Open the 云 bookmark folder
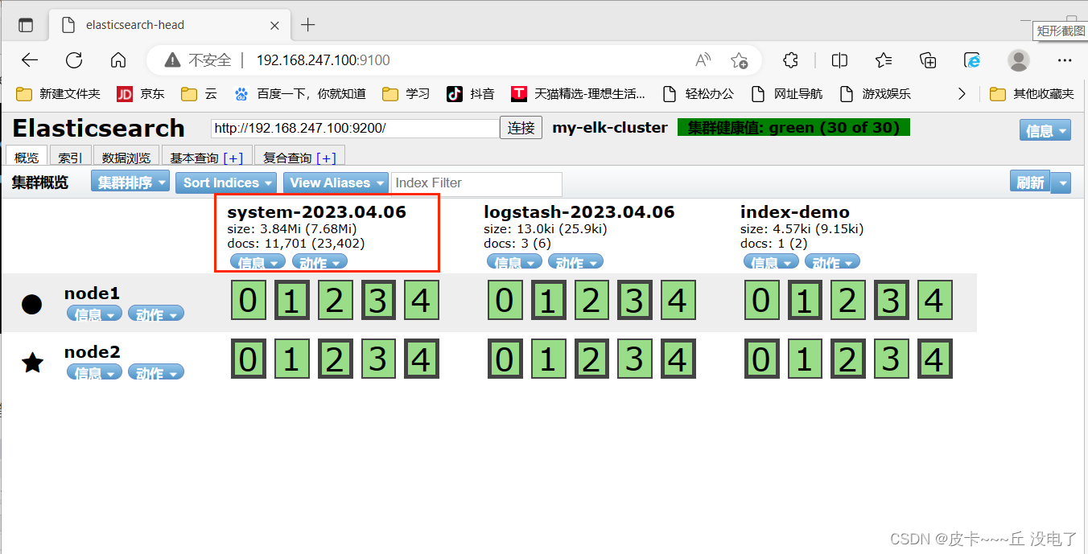1088x554 pixels. tap(200, 94)
